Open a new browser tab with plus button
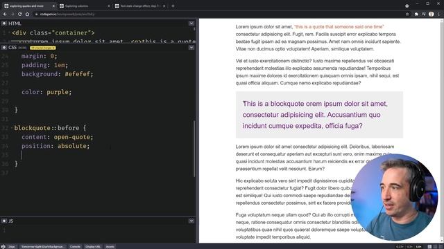The height and width of the screenshot is (249, 444). click(173, 6)
